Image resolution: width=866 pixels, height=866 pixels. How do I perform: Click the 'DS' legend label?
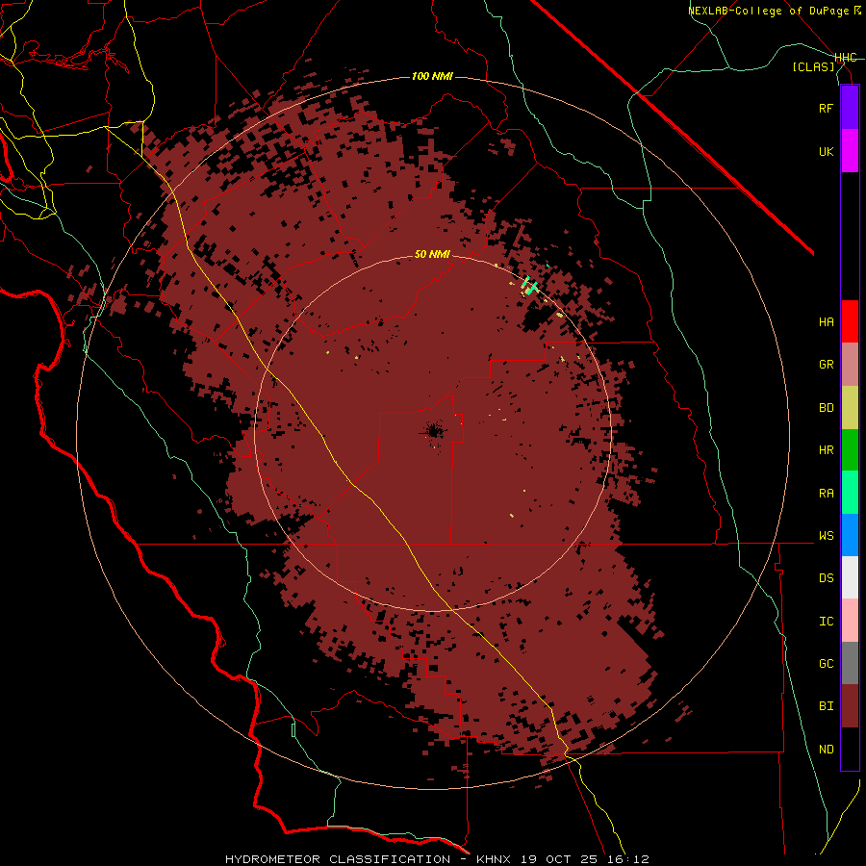coord(826,577)
